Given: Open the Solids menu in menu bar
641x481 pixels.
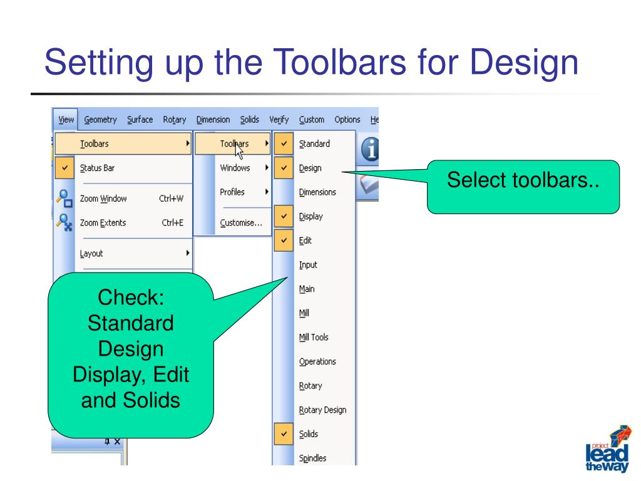Looking at the screenshot, I should [x=249, y=120].
